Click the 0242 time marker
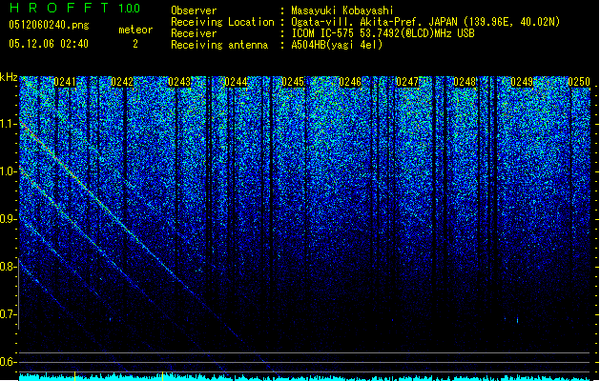Screen dimensions: 600x381 [x=122, y=82]
